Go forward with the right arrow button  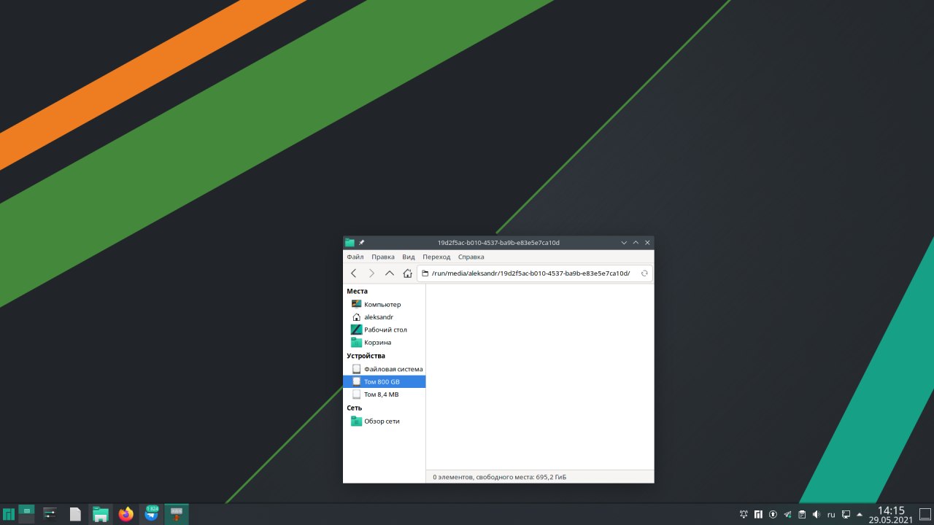(x=371, y=273)
